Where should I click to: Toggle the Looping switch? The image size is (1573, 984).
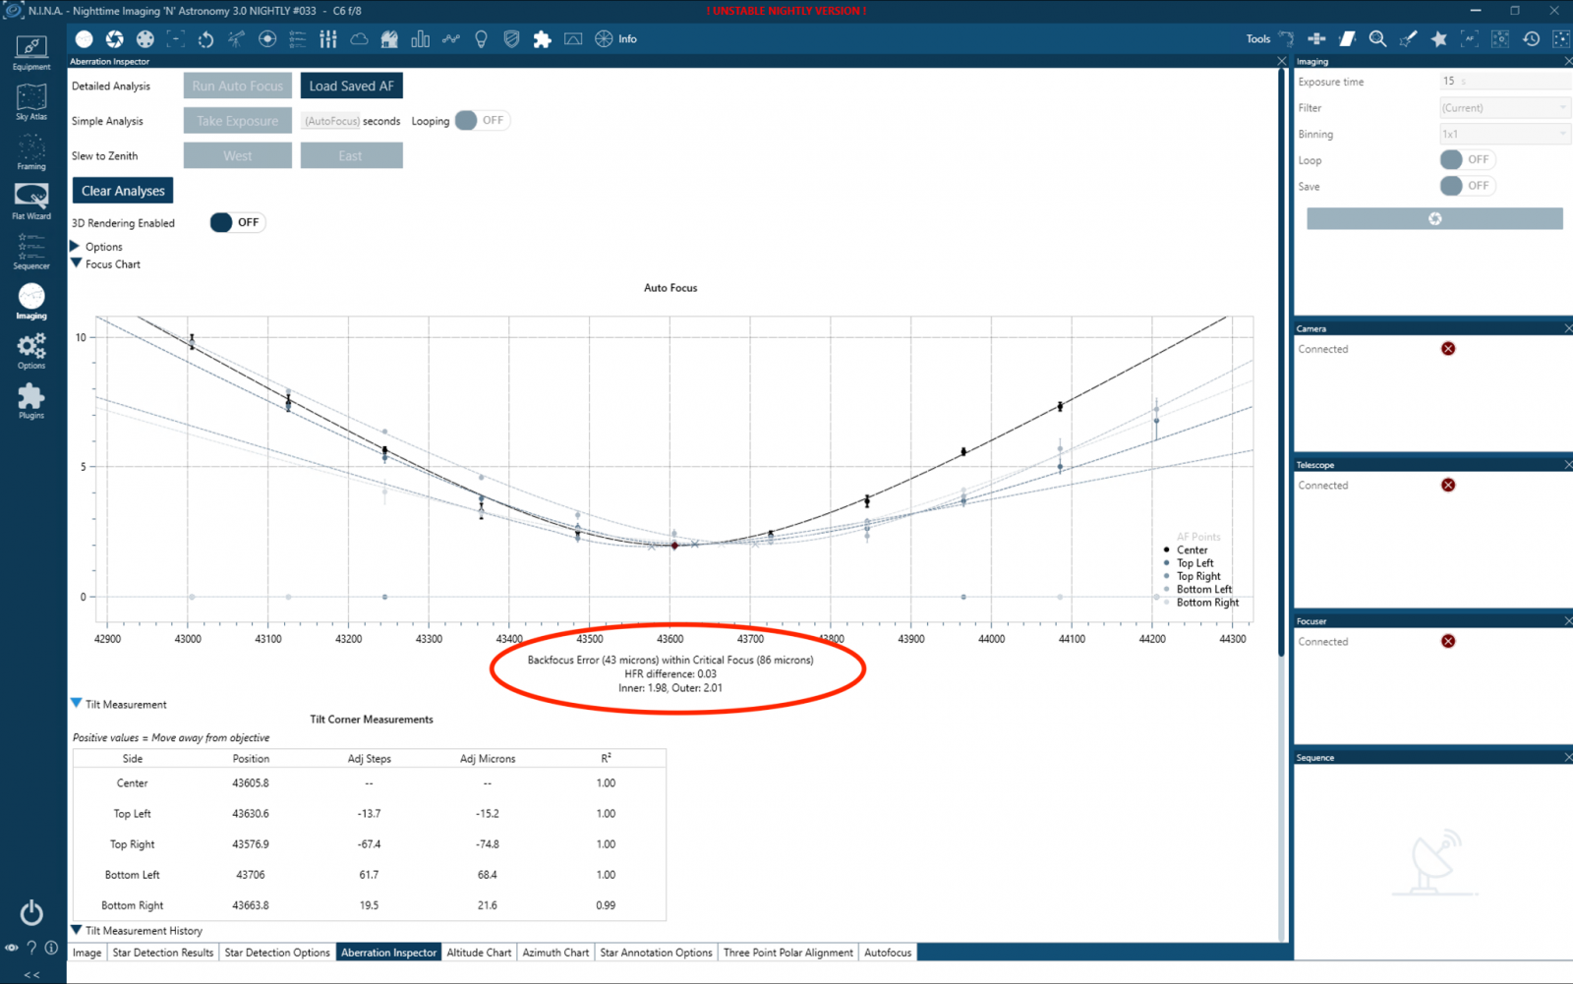pos(481,120)
